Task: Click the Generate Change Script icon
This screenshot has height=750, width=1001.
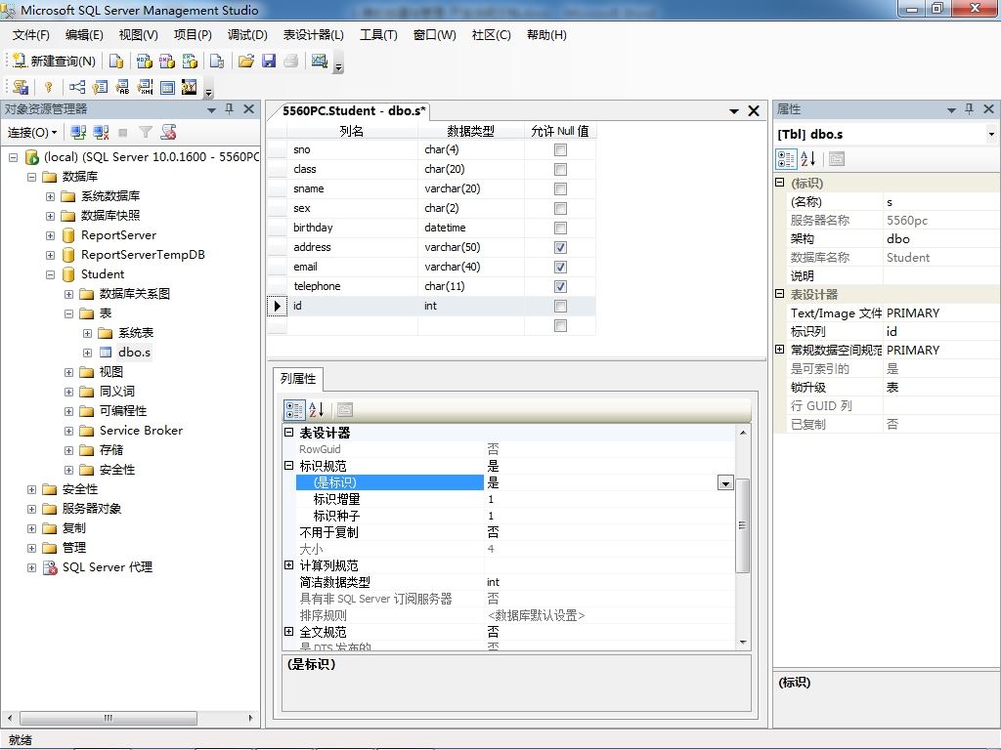Action: tap(21, 87)
